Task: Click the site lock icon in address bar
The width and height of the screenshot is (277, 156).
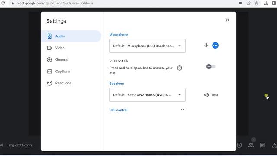Action: pos(13,3)
